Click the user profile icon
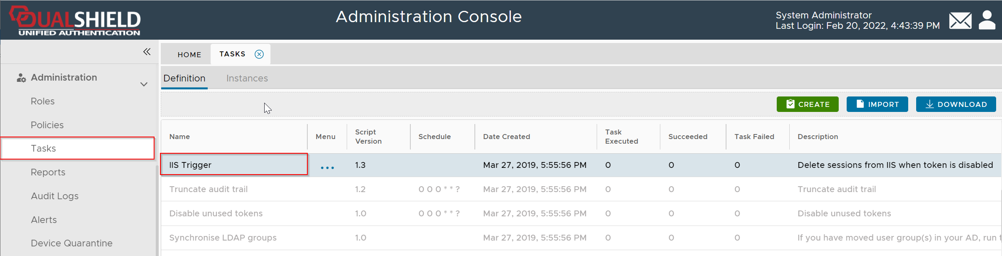This screenshot has width=1002, height=256. [x=987, y=20]
